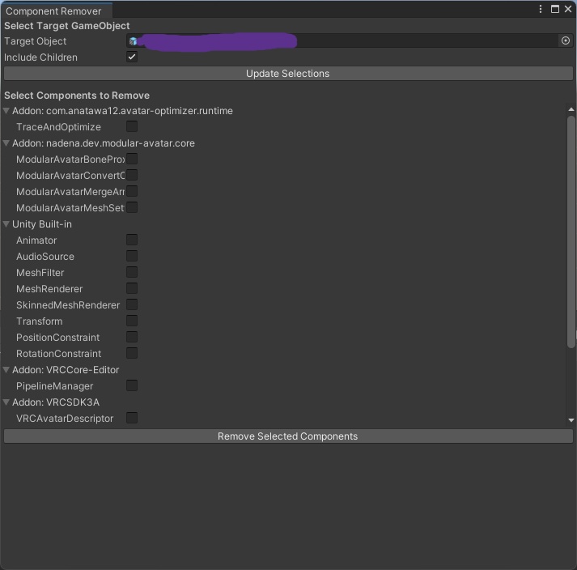Check the ModularAvatarMergeArm checkbox
Image resolution: width=577 pixels, height=570 pixels.
coord(132,191)
